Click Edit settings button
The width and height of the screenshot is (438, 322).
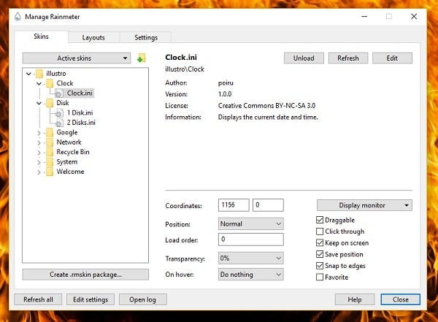[91, 299]
